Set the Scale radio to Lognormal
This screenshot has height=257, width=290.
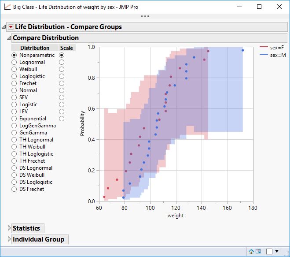(62, 62)
